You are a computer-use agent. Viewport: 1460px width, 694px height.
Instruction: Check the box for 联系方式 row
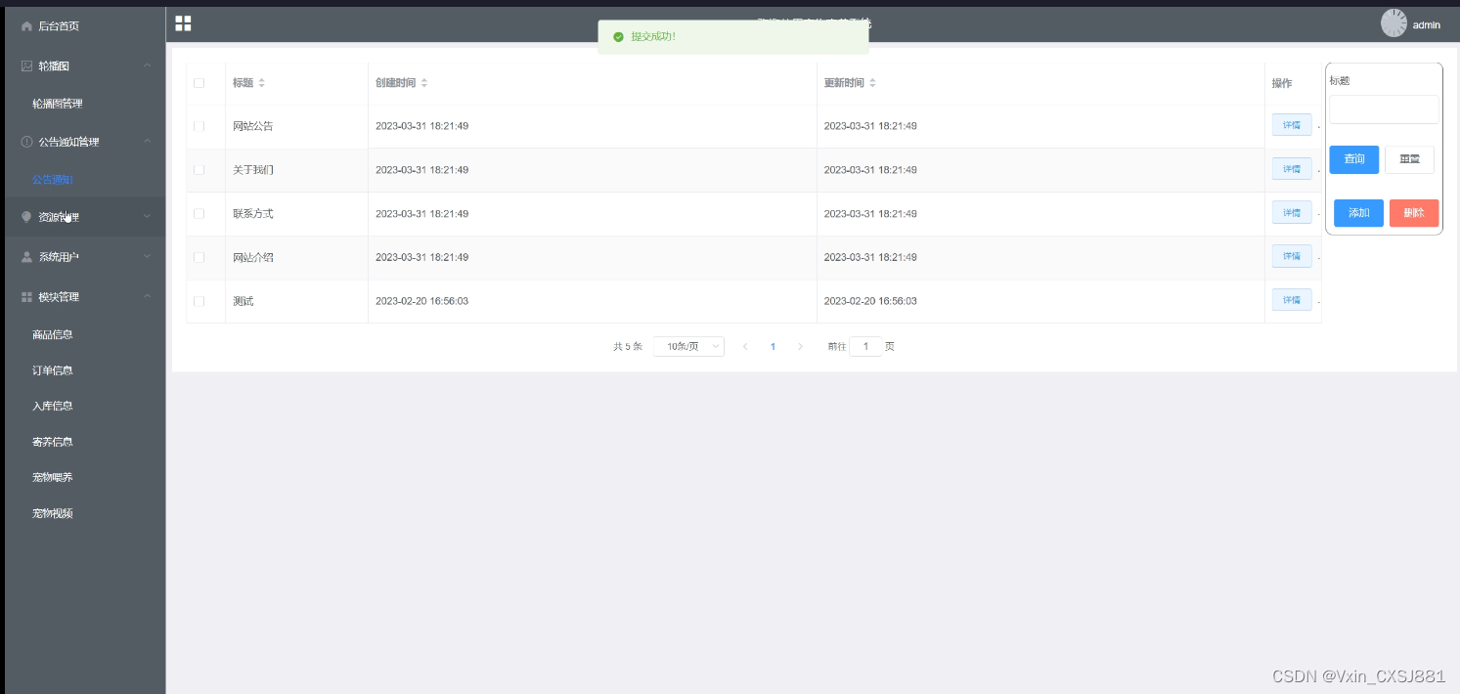(x=199, y=213)
